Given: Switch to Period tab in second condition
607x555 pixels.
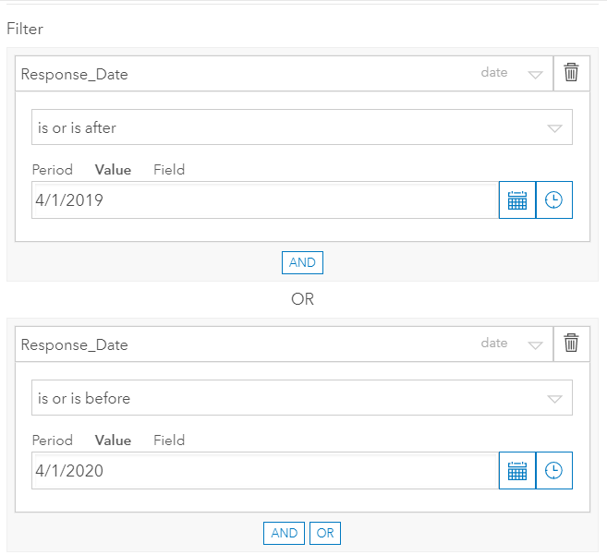Looking at the screenshot, I should coord(53,440).
